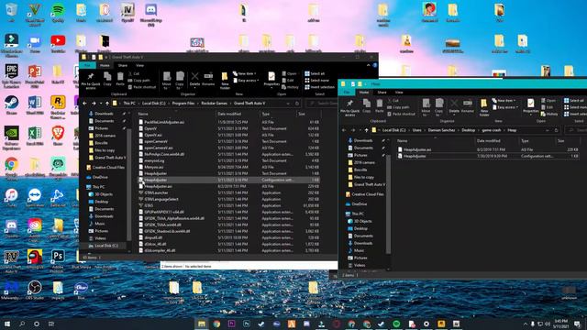Image resolution: width=587 pixels, height=330 pixels.
Task: Select the Photoshop desktop icon
Action: 58,261
